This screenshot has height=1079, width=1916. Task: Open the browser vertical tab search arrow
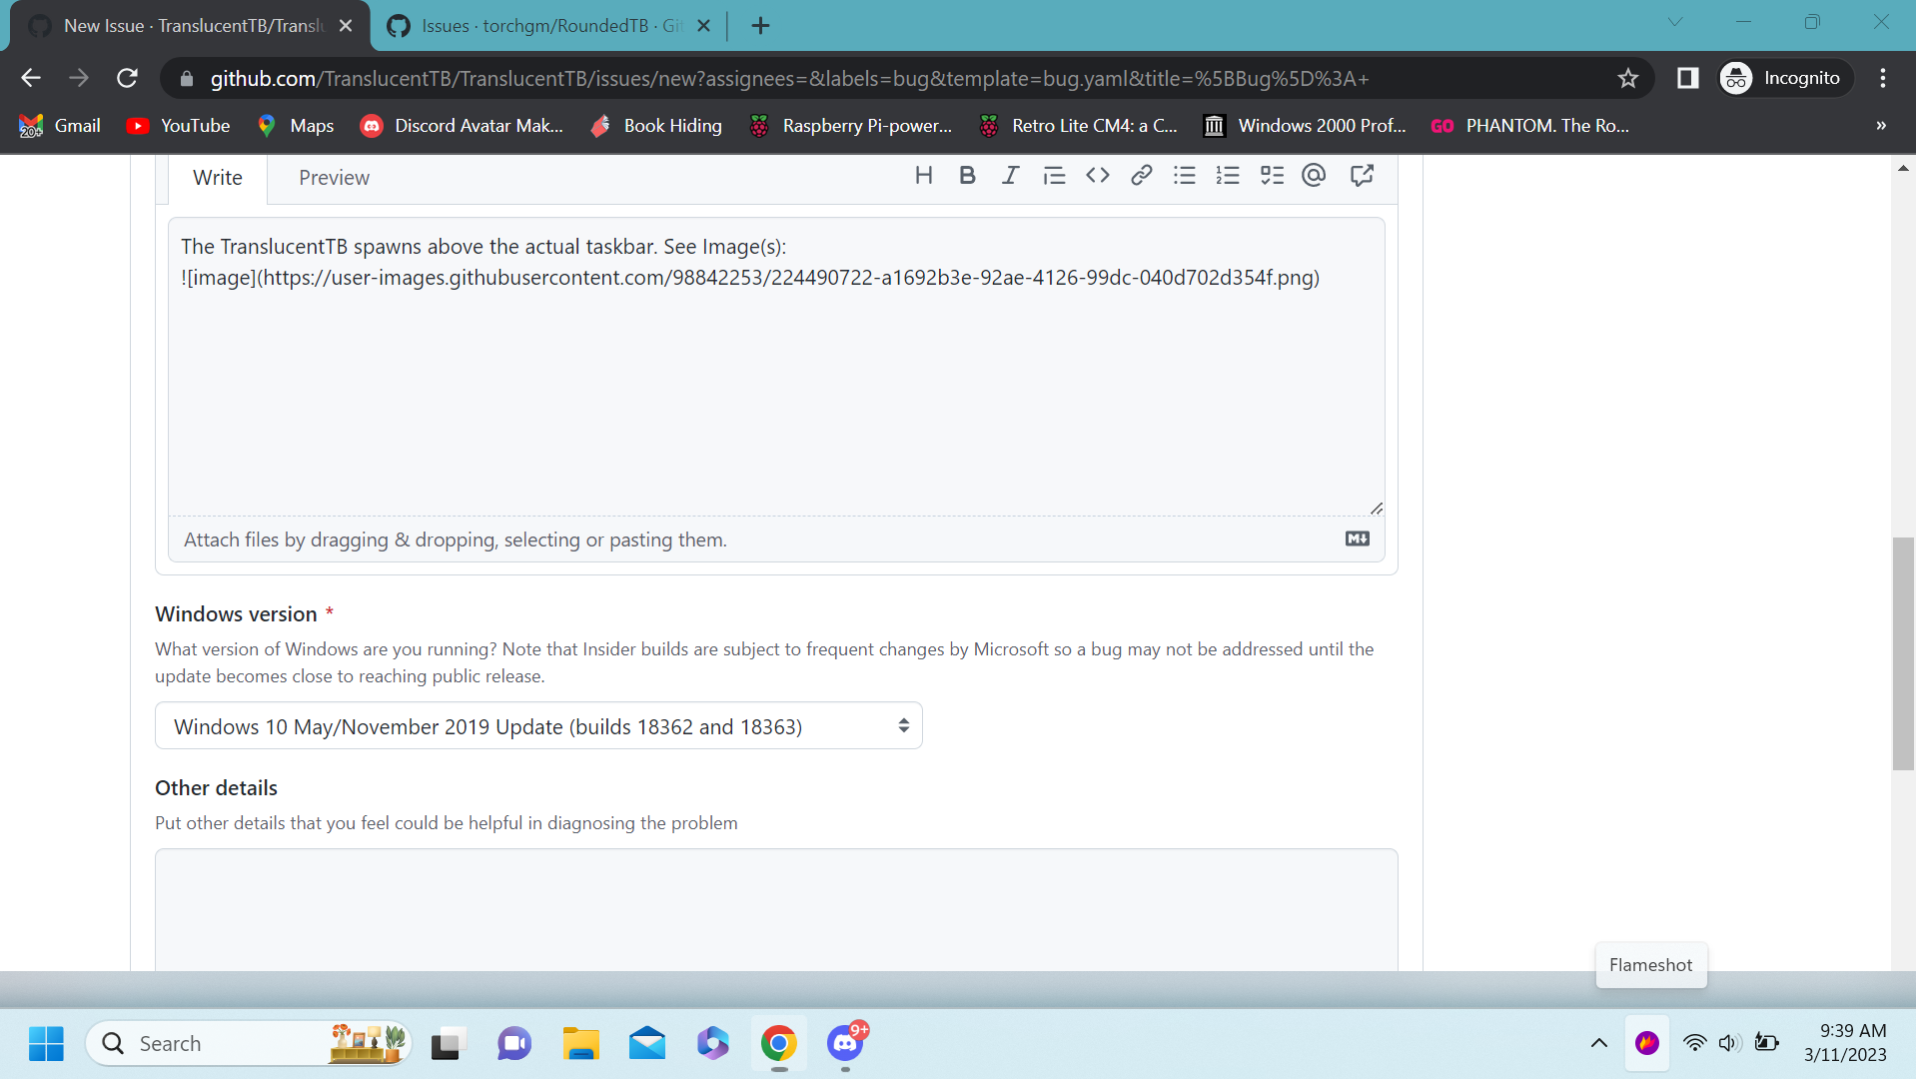(x=1675, y=21)
